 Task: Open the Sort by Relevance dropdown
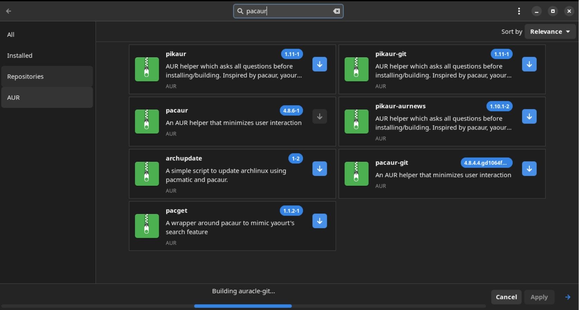click(550, 31)
